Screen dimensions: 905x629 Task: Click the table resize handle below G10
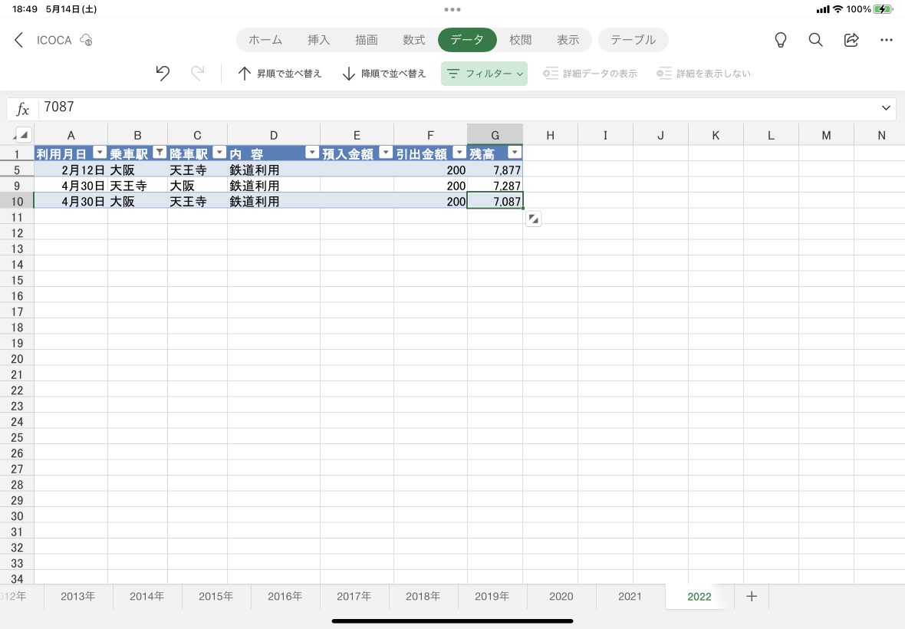pyautogui.click(x=533, y=219)
